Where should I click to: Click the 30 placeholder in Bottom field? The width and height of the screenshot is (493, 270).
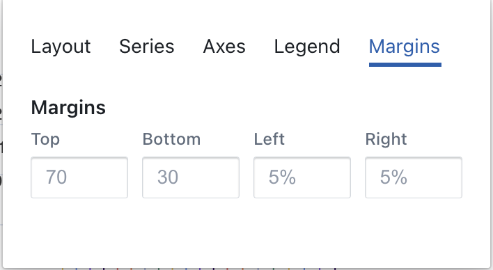tap(168, 177)
